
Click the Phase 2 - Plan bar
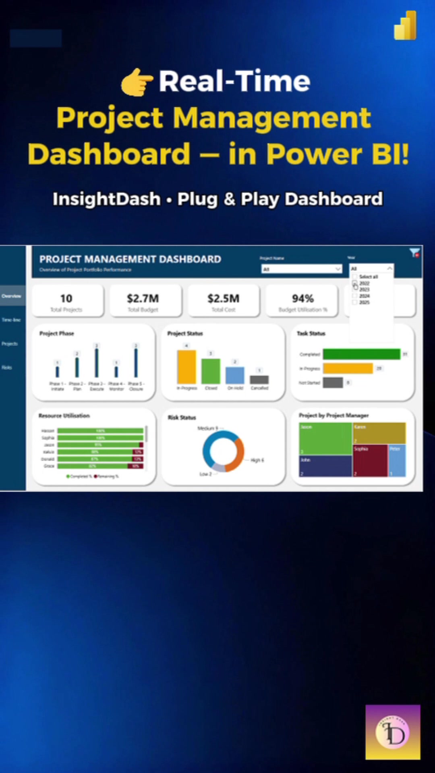[x=77, y=367]
